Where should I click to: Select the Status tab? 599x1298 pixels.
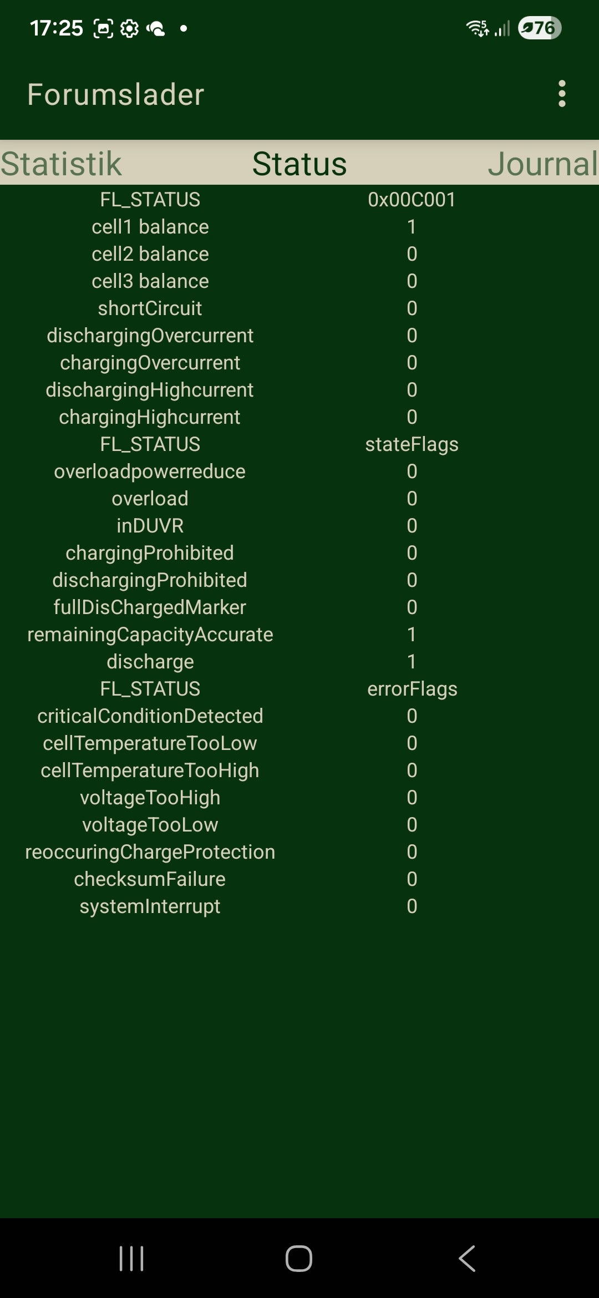pos(299,164)
